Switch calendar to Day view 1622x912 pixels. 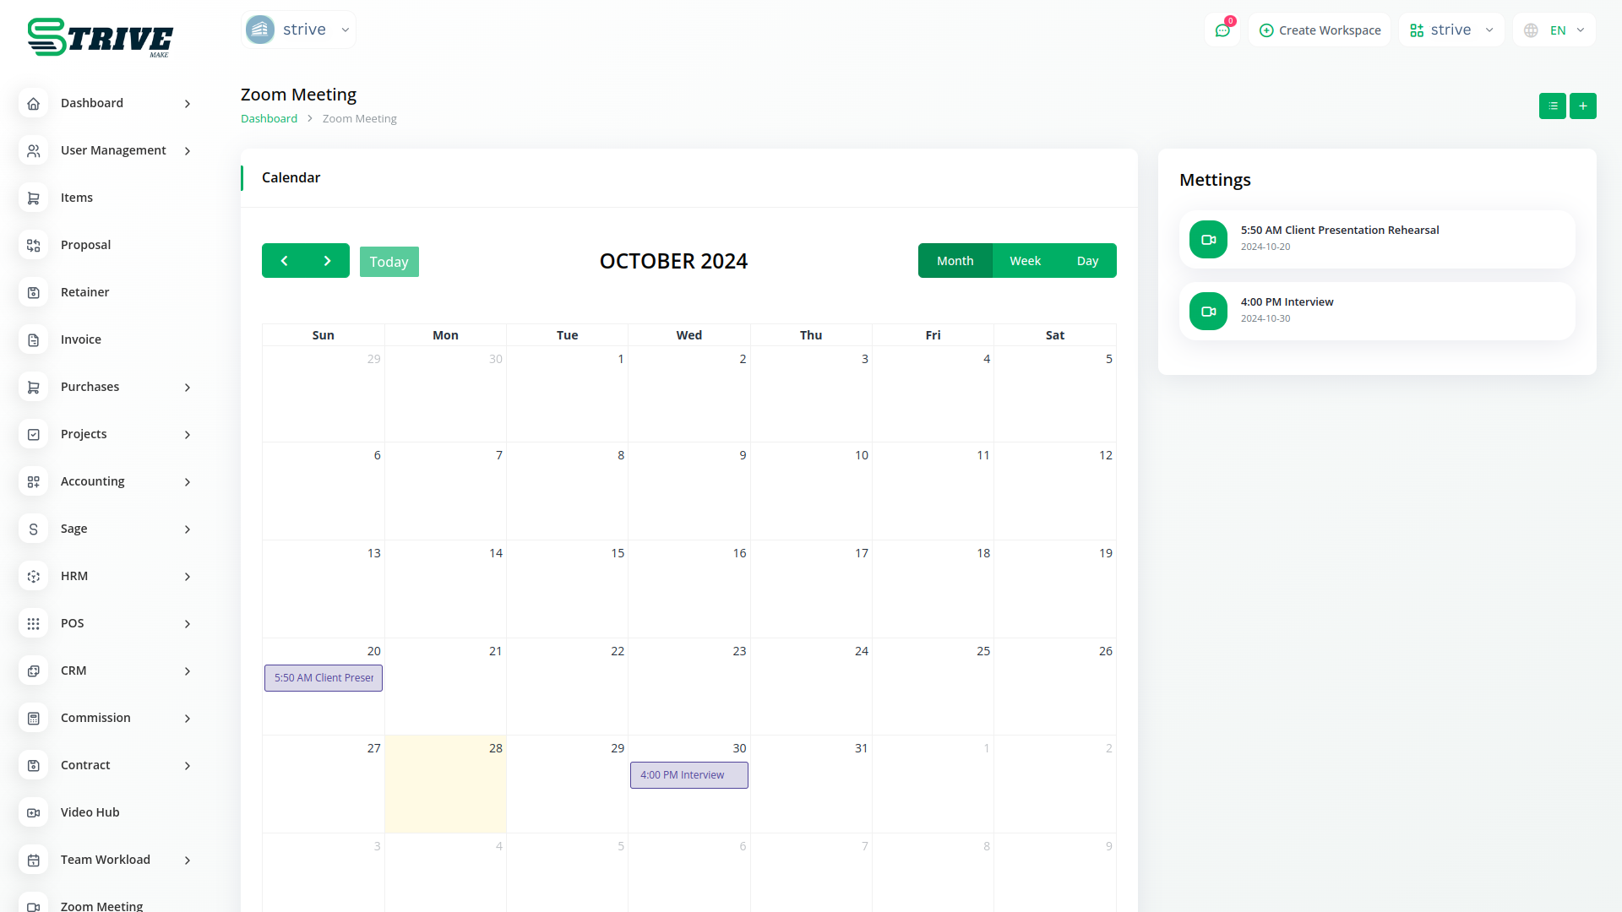tap(1087, 261)
